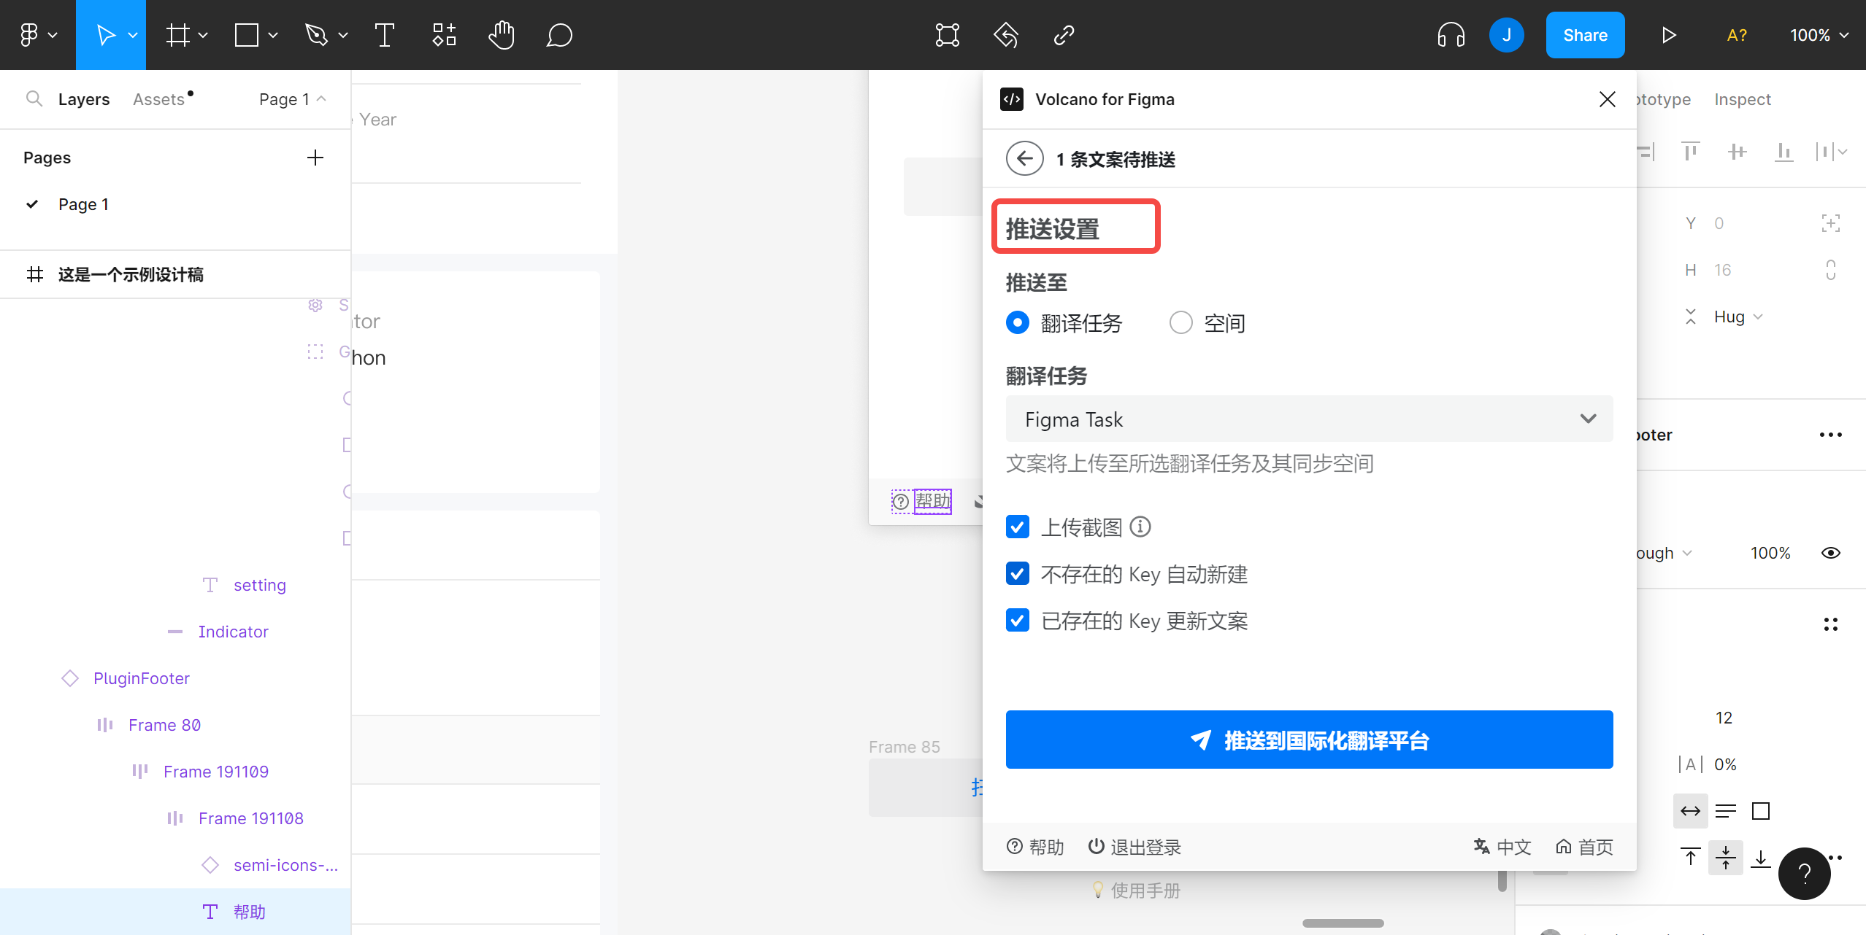
Task: Click the back arrow in Volcano plugin
Action: click(x=1024, y=159)
